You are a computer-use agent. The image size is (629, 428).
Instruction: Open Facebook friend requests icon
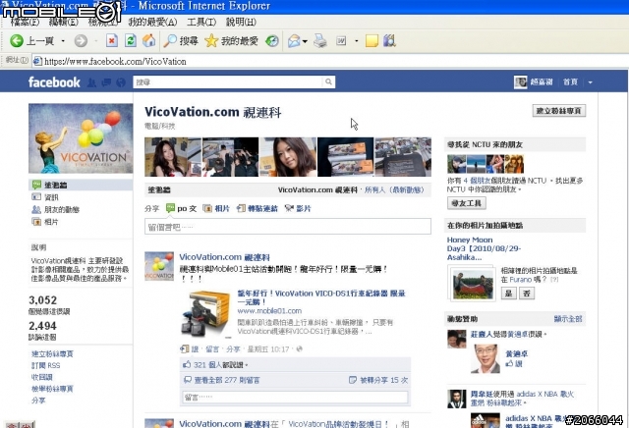tap(91, 82)
